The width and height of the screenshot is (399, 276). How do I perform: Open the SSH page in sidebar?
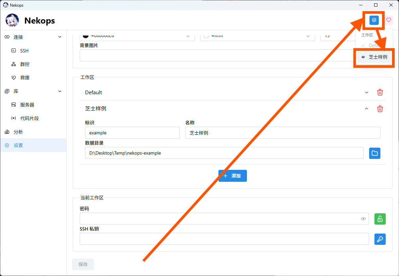click(24, 51)
